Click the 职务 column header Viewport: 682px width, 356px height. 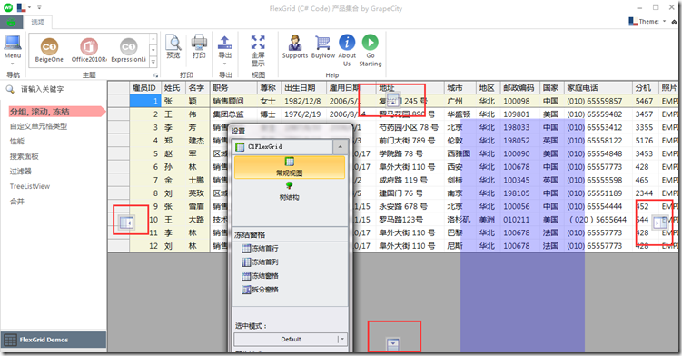[x=233, y=88]
